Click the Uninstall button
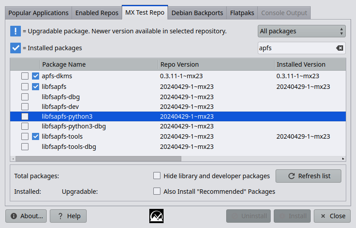The height and width of the screenshot is (228, 356). click(x=248, y=216)
